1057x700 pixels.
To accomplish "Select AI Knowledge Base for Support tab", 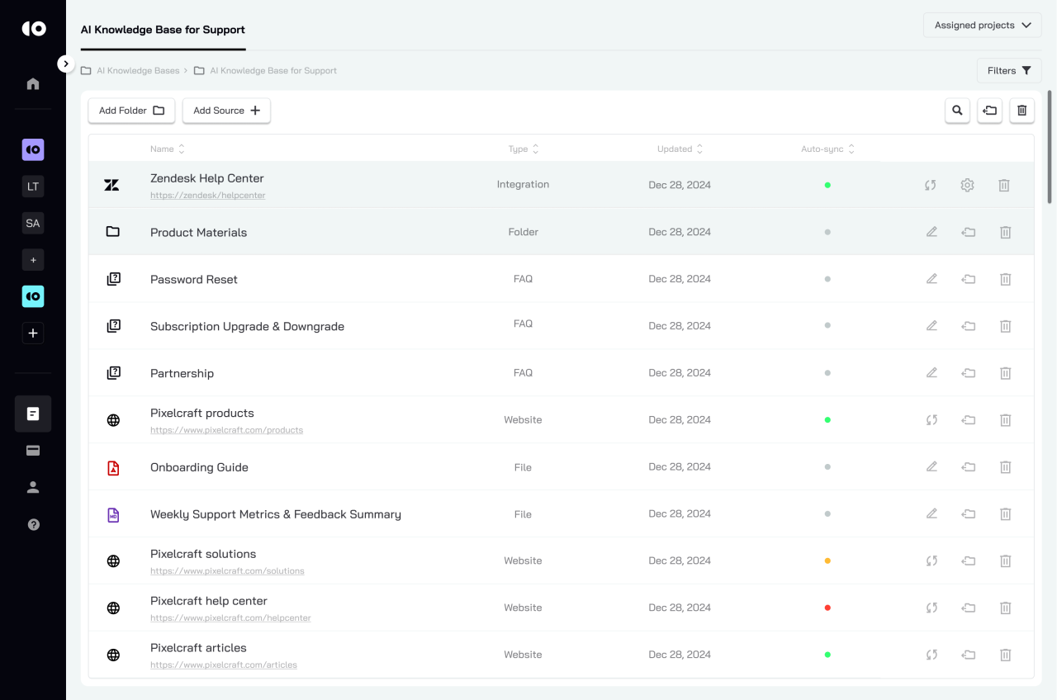I will tap(163, 30).
